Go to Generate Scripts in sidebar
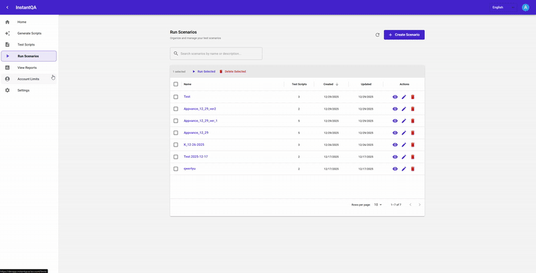The height and width of the screenshot is (273, 536). (29, 33)
